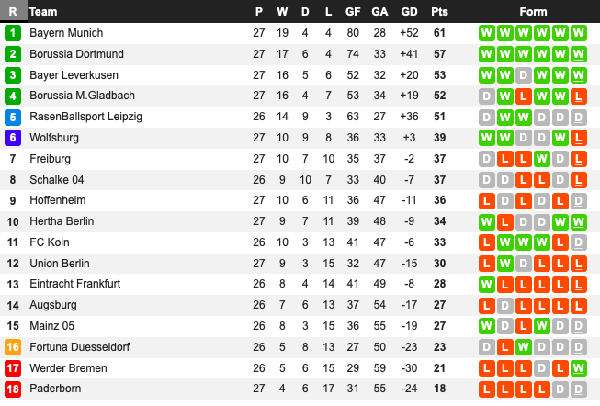Click Wolfsburg's red L form badge
The width and height of the screenshot is (600, 406).
tap(579, 138)
